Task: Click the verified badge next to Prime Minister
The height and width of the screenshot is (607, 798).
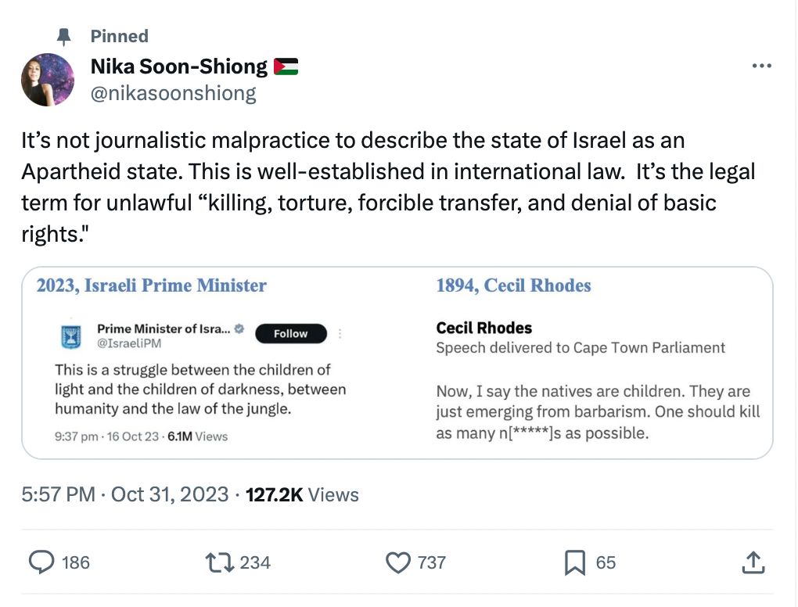Action: pos(239,329)
